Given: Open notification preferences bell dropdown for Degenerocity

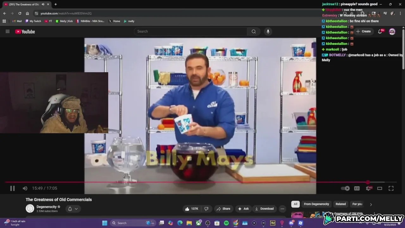Looking at the screenshot, I should (73, 209).
